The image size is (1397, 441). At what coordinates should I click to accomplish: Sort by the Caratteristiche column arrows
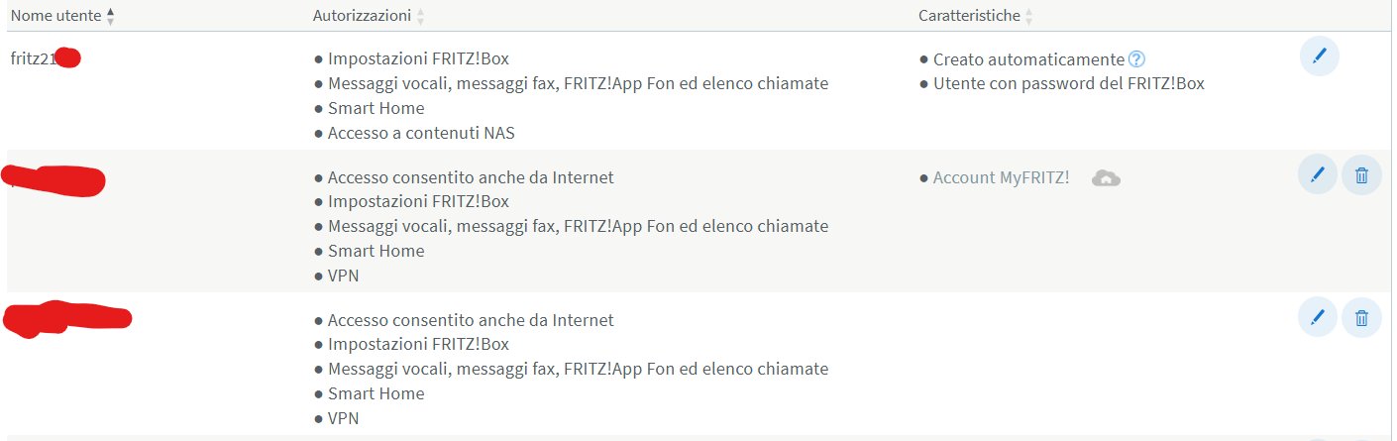[x=1028, y=16]
